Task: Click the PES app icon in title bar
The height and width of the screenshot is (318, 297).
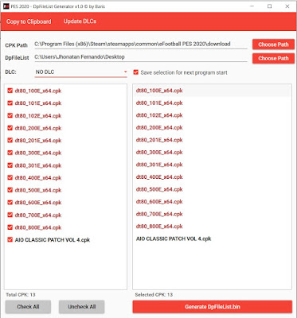Action: pos(6,6)
